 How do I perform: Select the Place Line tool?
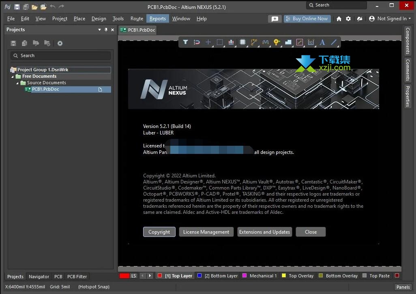[x=334, y=42]
